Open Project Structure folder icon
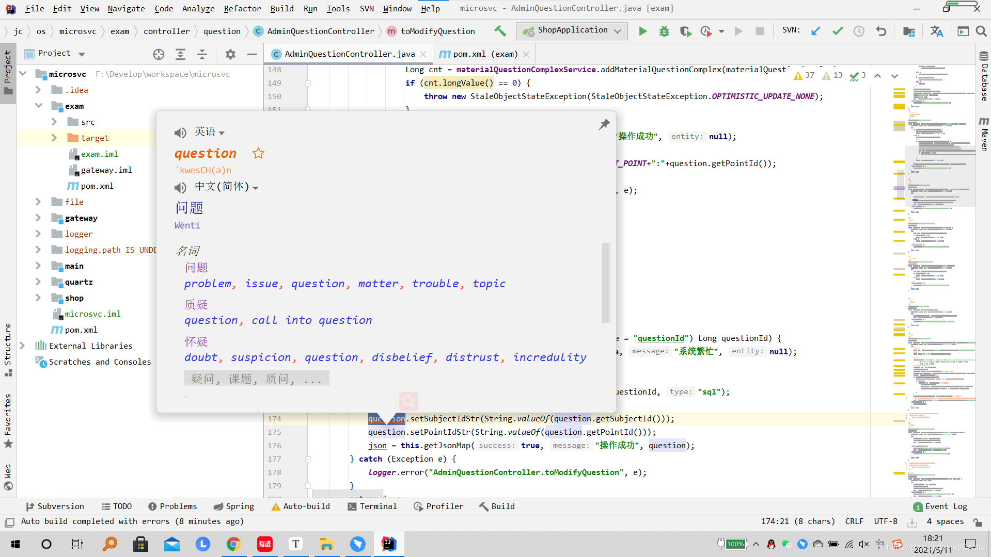991x557 pixels. (x=909, y=31)
